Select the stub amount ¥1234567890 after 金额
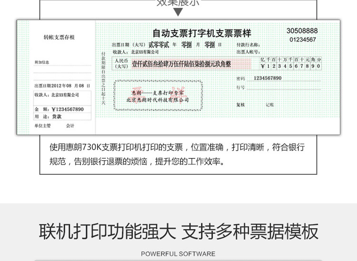This screenshot has height=261, width=357. (68, 110)
